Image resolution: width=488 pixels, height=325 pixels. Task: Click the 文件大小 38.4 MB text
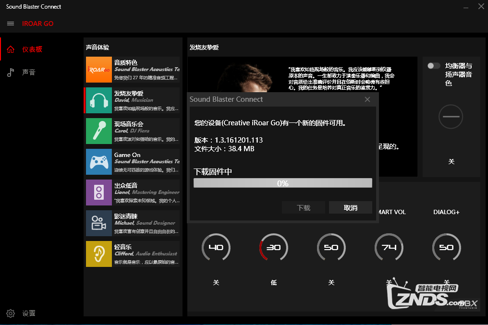[x=224, y=149]
